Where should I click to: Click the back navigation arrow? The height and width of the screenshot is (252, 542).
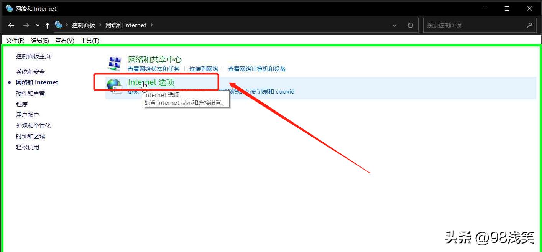[11, 25]
